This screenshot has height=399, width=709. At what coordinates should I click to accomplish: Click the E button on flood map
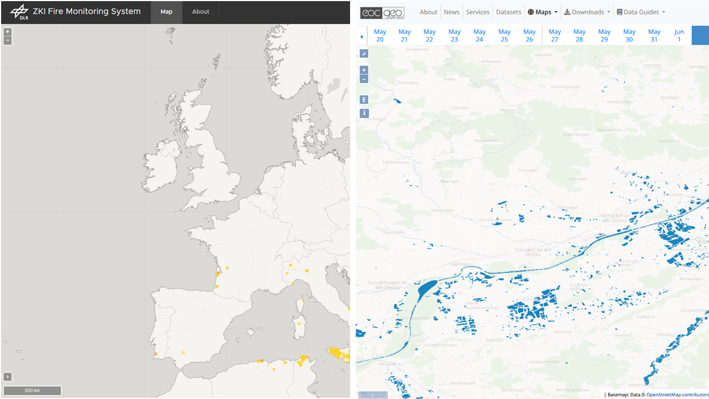364,100
